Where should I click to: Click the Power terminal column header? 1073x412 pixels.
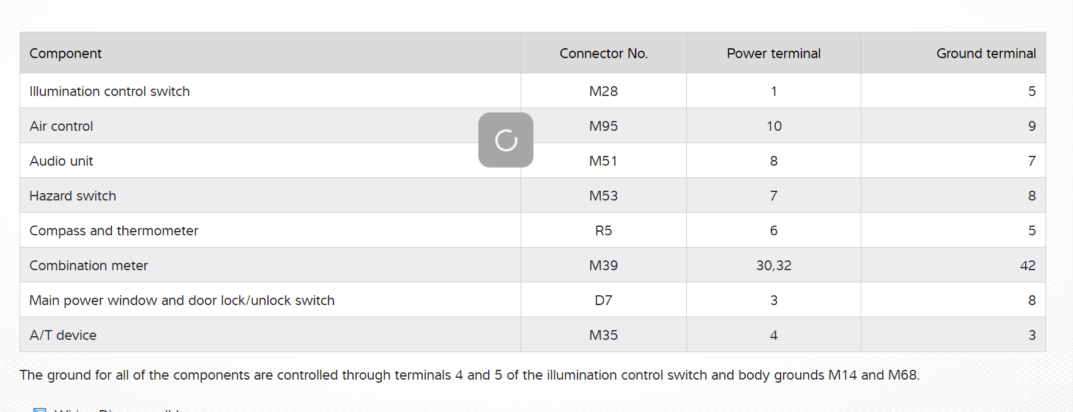tap(773, 53)
